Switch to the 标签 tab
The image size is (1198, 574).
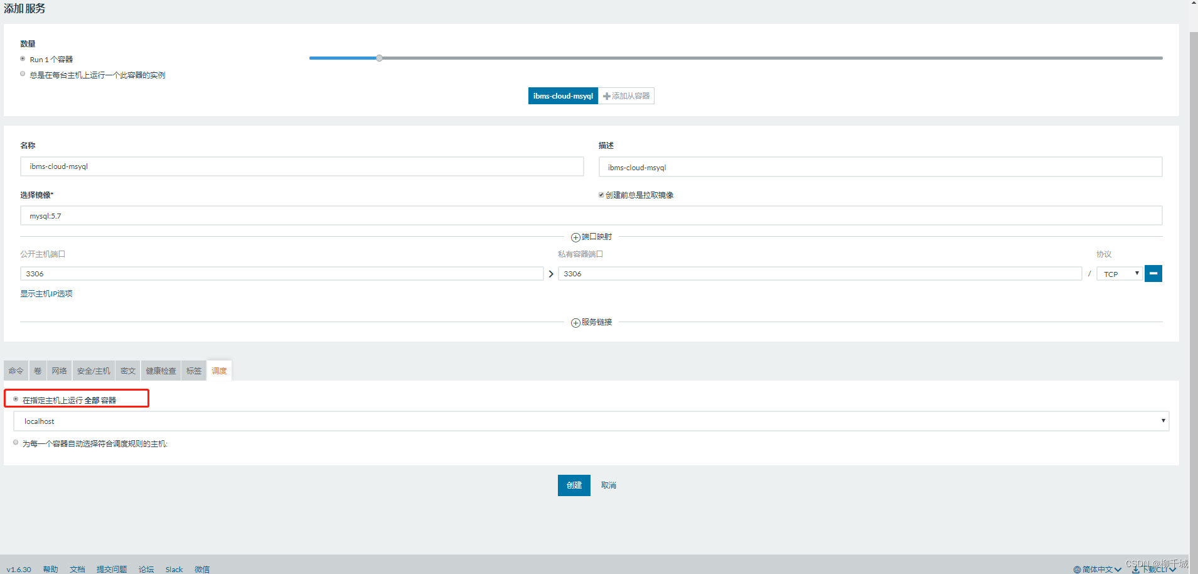[x=194, y=371]
